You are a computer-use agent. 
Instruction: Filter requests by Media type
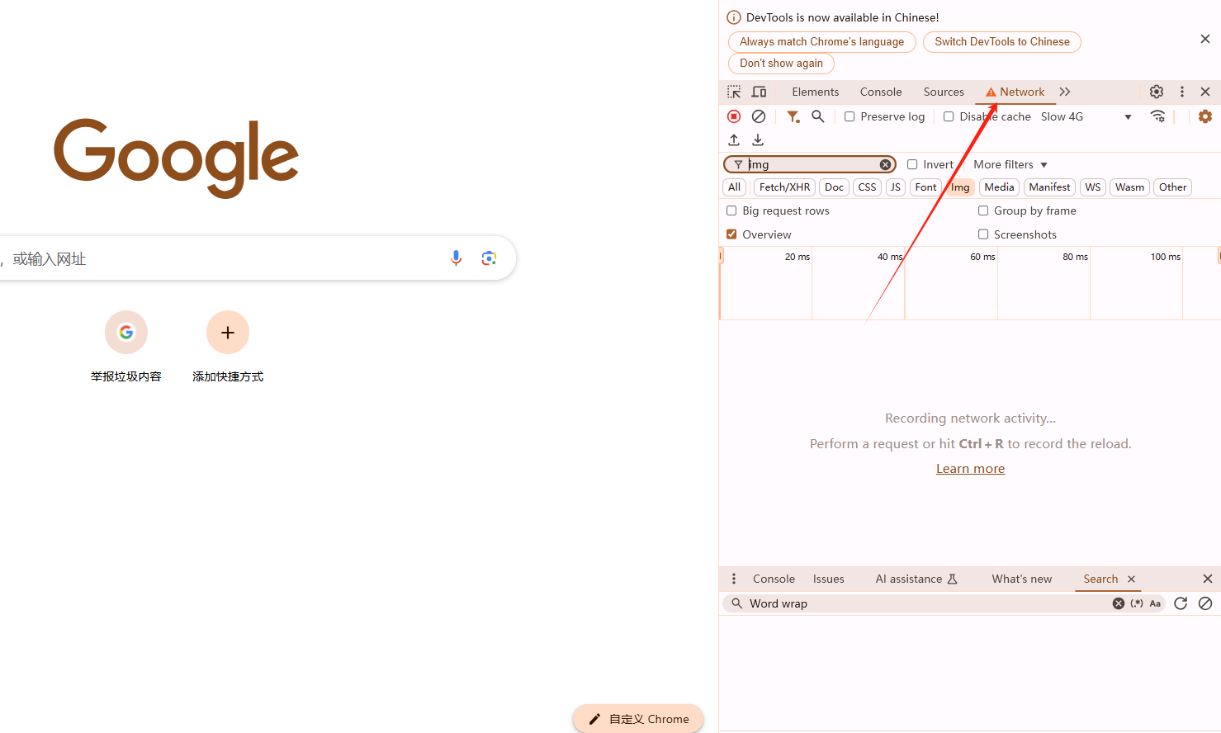(999, 187)
